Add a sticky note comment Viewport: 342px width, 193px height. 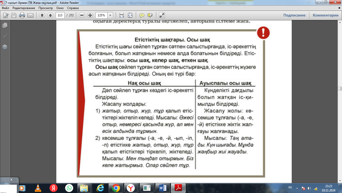pos(142,15)
